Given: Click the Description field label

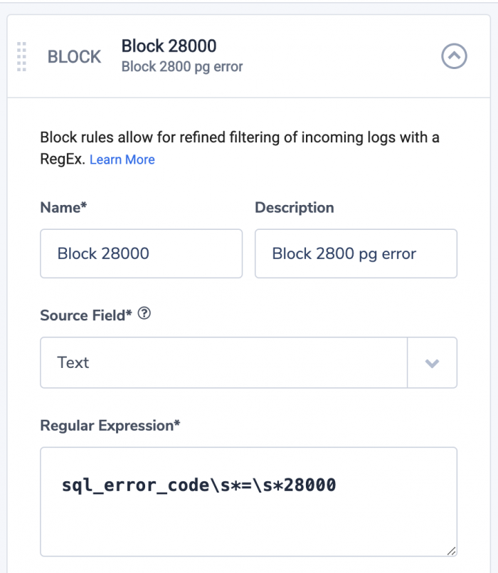Looking at the screenshot, I should [x=295, y=208].
